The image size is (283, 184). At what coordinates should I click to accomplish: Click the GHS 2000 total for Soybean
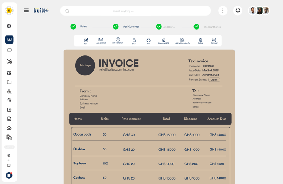click(x=167, y=164)
